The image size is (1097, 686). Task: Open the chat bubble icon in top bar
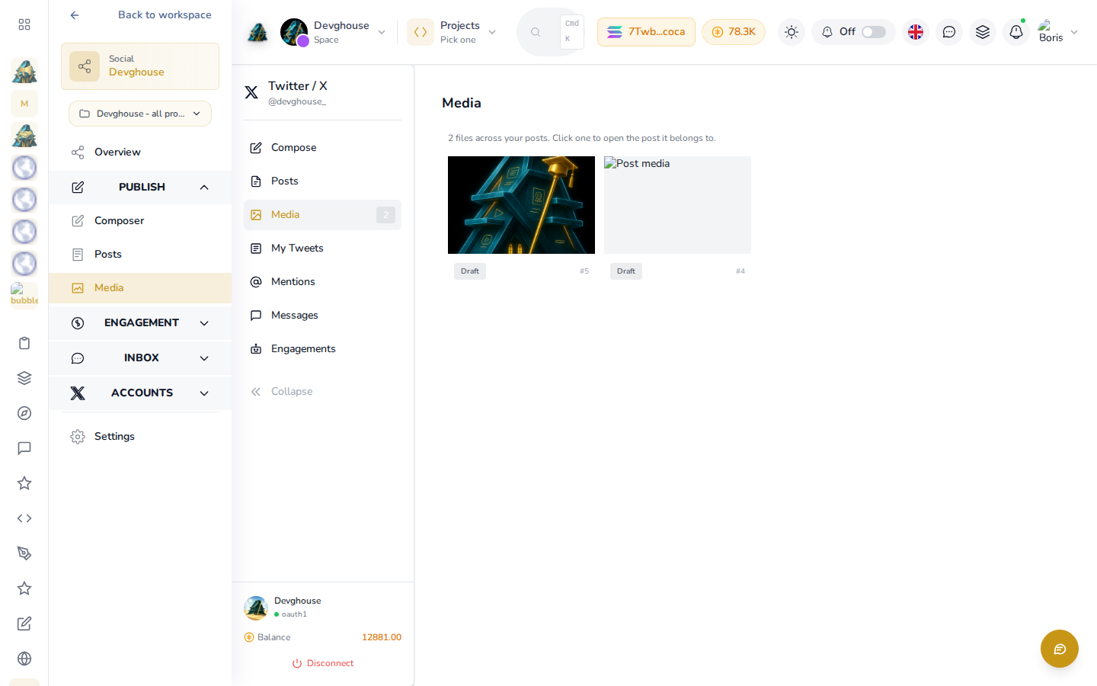coord(949,32)
